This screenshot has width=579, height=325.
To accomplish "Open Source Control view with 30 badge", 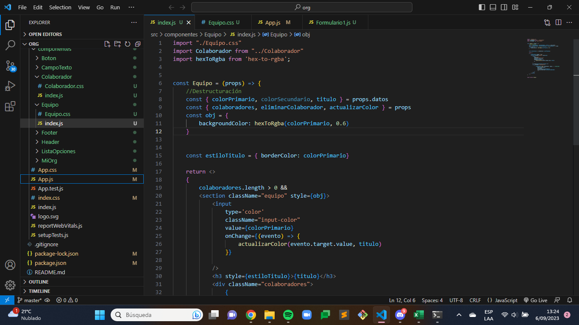I will (x=10, y=66).
